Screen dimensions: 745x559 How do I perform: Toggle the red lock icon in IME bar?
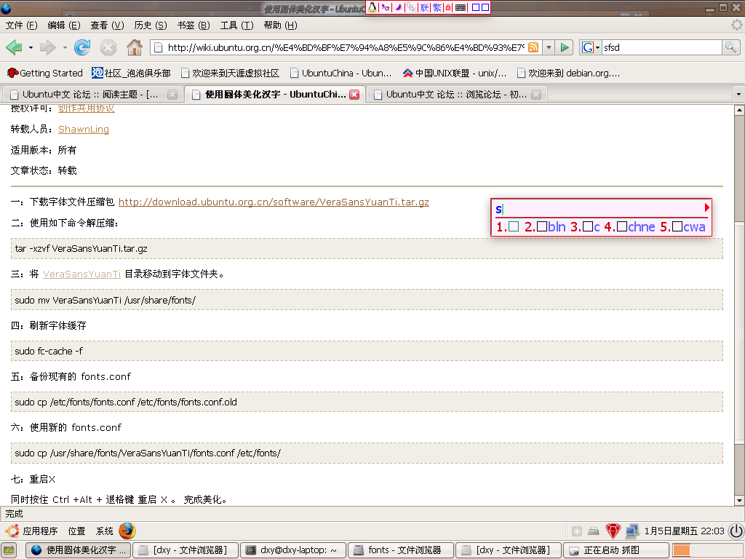[x=448, y=7]
